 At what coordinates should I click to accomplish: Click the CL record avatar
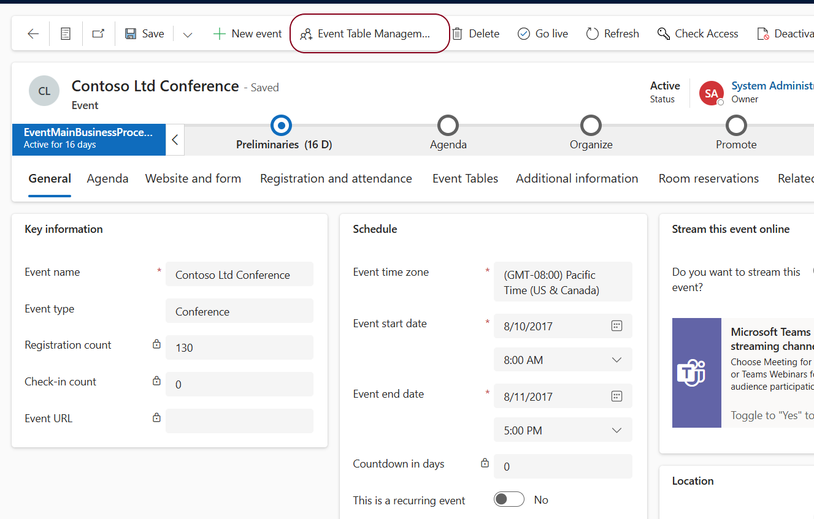tap(44, 91)
